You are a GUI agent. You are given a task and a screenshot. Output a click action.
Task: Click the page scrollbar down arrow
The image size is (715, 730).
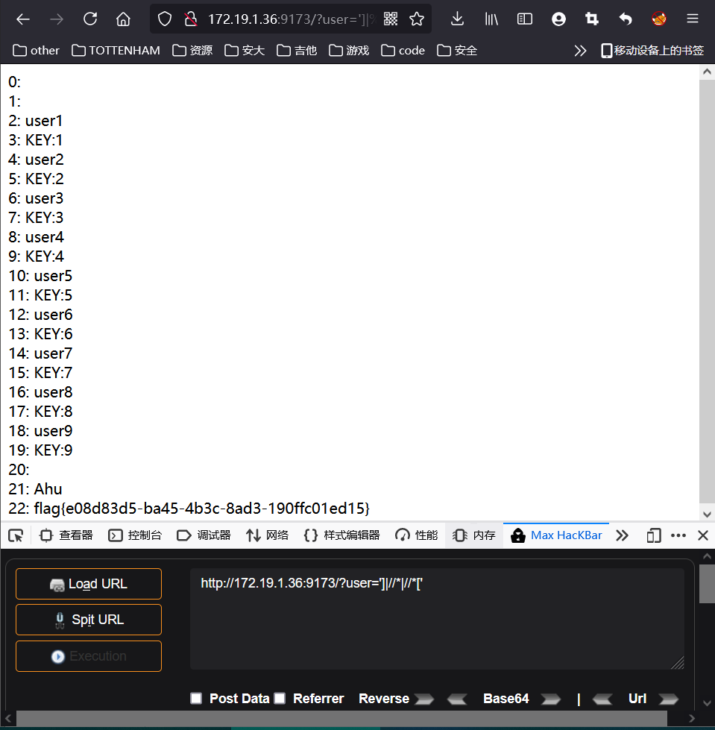pyautogui.click(x=707, y=514)
